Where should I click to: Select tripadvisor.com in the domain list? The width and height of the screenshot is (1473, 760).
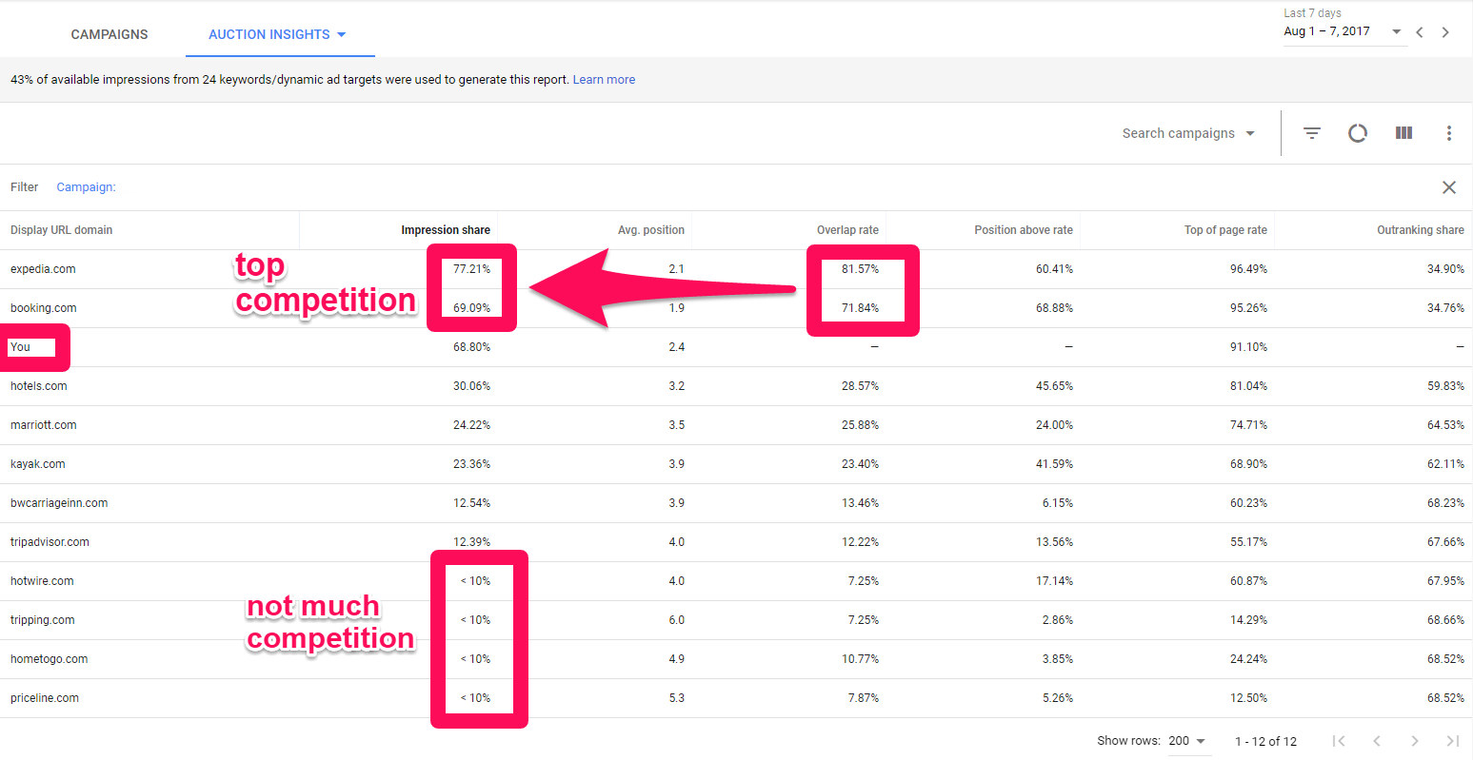click(50, 542)
